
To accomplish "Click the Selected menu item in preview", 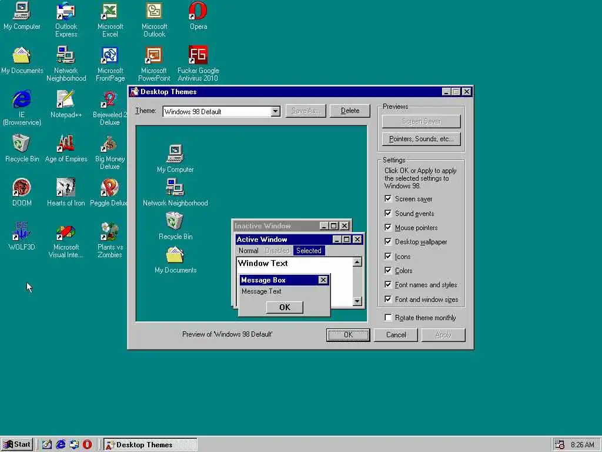I will tap(309, 251).
